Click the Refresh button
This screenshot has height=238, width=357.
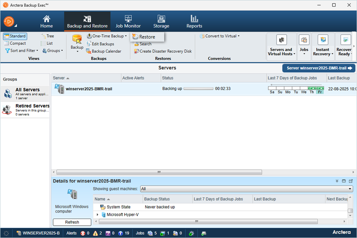tap(72, 222)
